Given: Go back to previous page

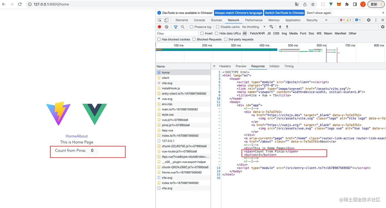Looking at the screenshot, I should pos(4,4).
